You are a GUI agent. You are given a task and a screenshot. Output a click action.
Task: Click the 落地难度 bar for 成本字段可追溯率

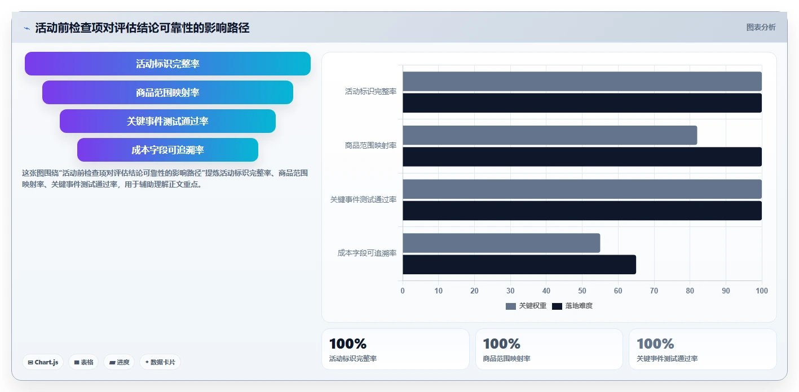[519, 265]
